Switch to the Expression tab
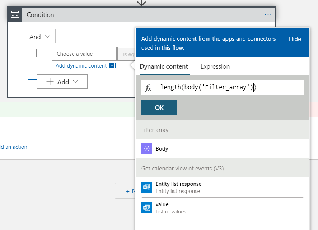318x230 pixels. coord(215,66)
